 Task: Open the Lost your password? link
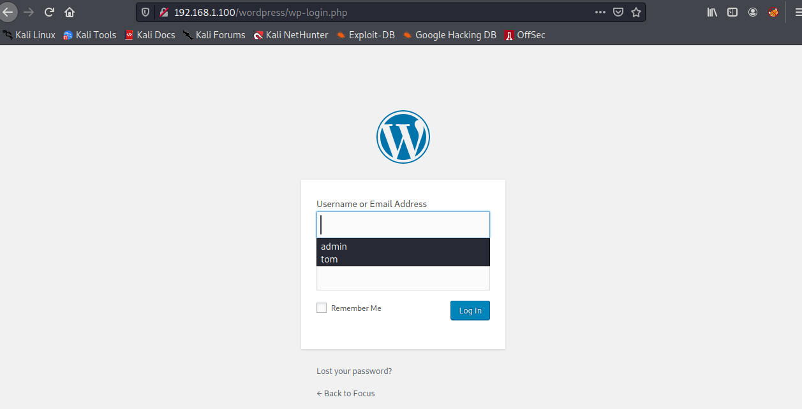click(354, 371)
